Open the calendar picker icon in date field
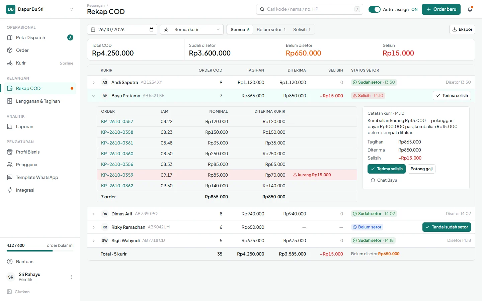Screen dimensions: 482x301 (151, 29)
